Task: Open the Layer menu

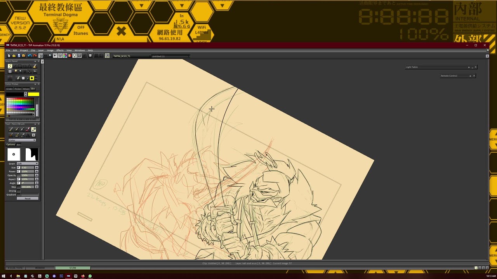Action: pyautogui.click(x=41, y=50)
